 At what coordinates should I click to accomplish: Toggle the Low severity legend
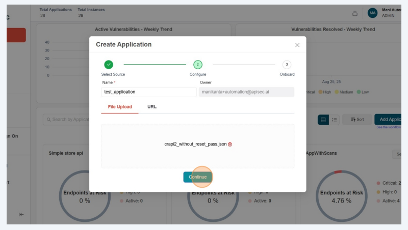click(363, 92)
